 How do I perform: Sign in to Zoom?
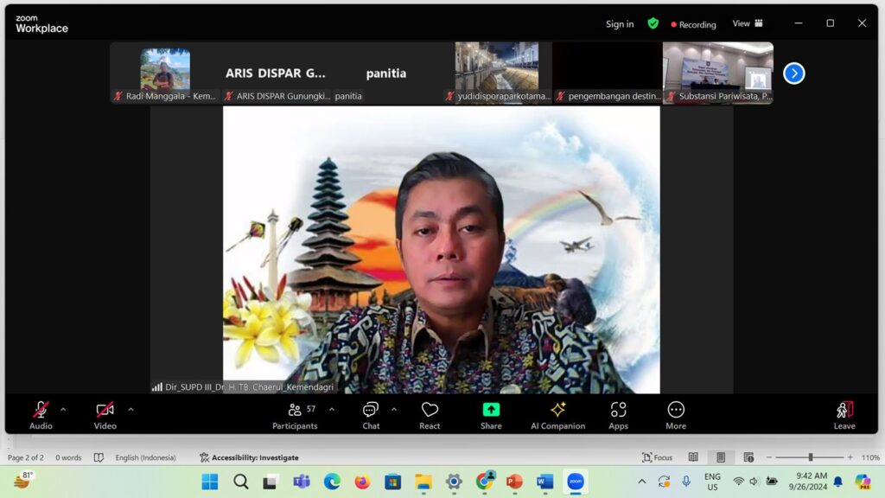pyautogui.click(x=619, y=23)
